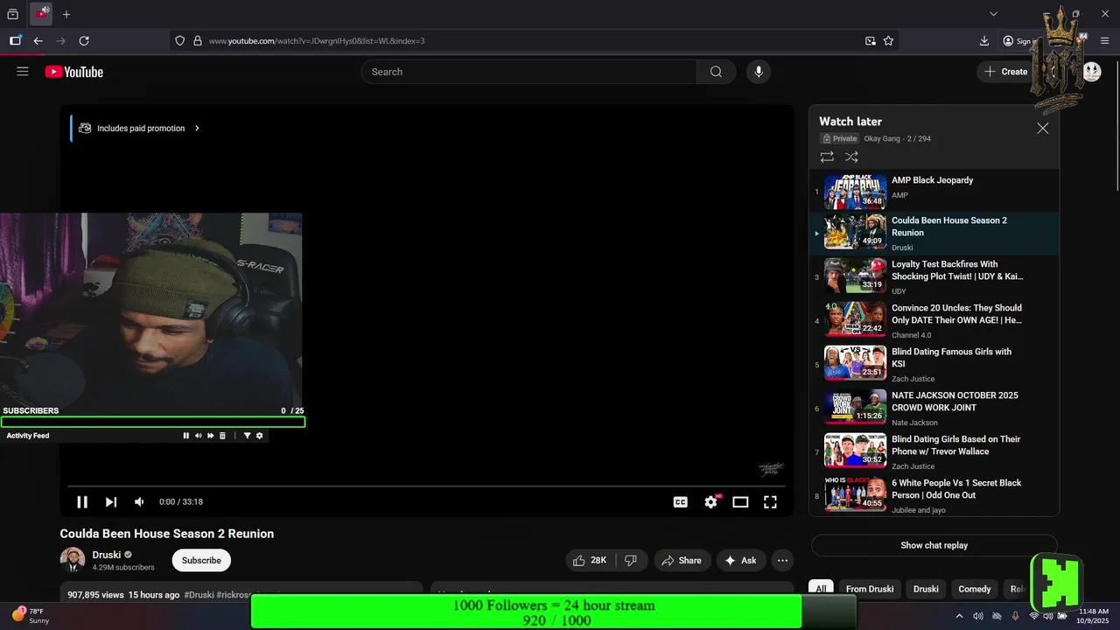
Task: Pause the video playback
Action: click(x=82, y=501)
